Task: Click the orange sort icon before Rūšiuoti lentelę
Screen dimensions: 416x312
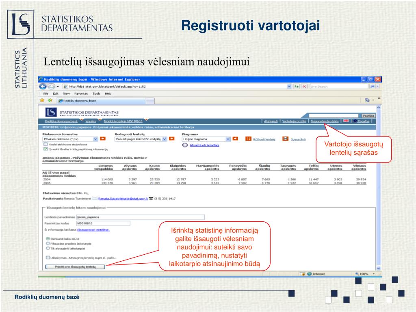Action: coord(248,139)
